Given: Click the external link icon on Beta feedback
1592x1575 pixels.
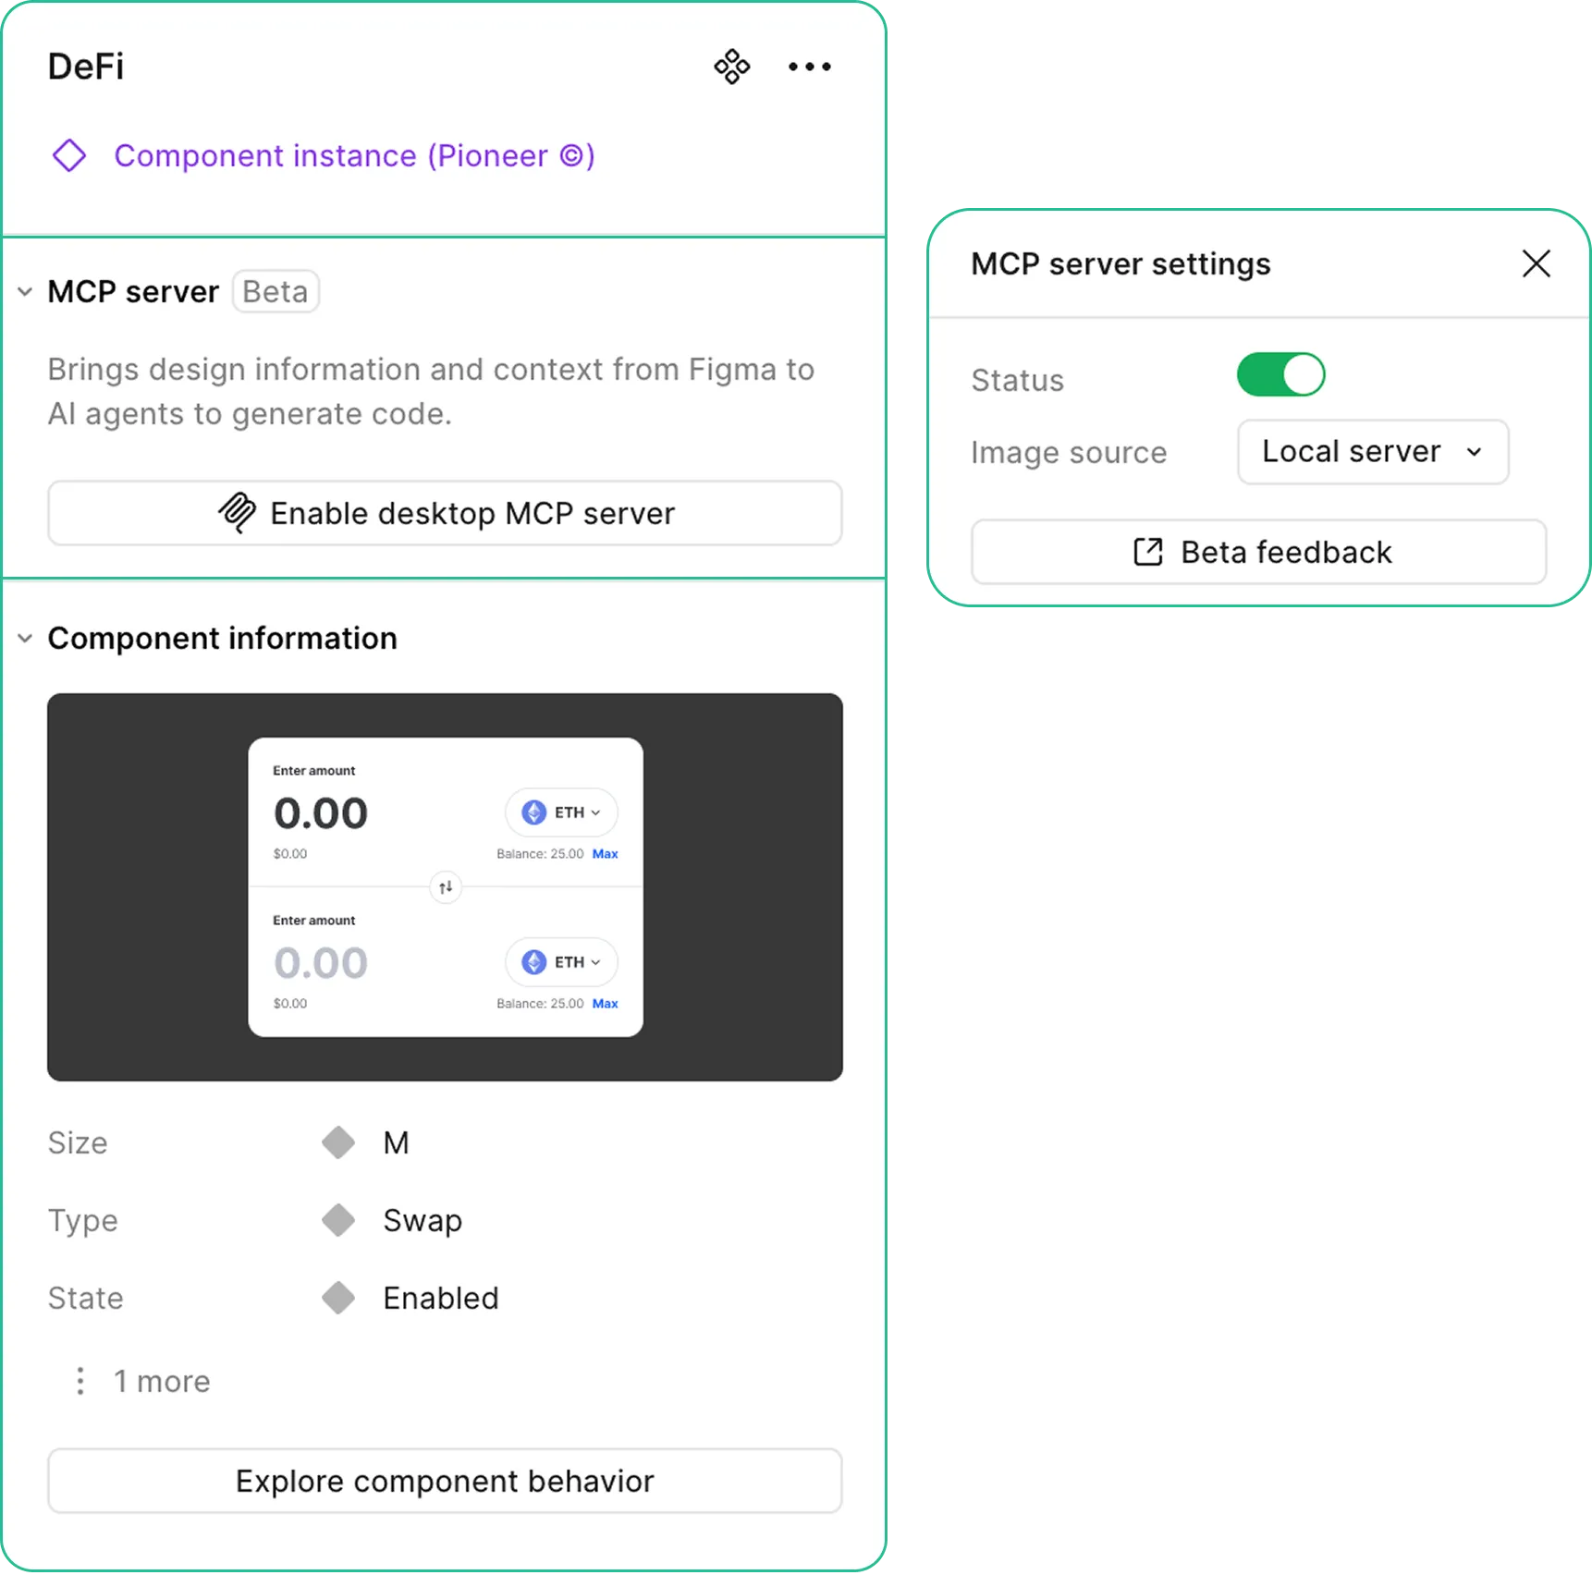Looking at the screenshot, I should pos(1146,552).
